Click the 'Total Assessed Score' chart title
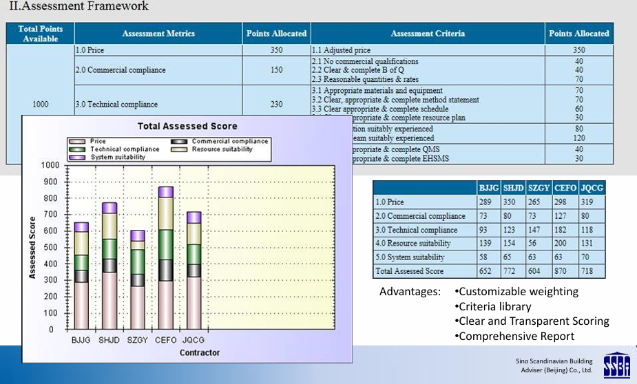Image resolution: width=637 pixels, height=384 pixels. [x=187, y=126]
